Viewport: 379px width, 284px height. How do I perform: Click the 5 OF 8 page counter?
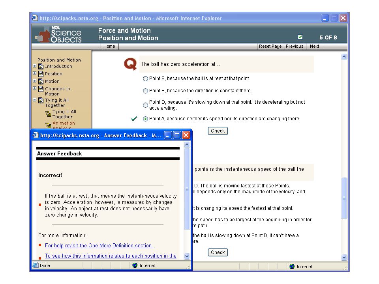click(328, 37)
